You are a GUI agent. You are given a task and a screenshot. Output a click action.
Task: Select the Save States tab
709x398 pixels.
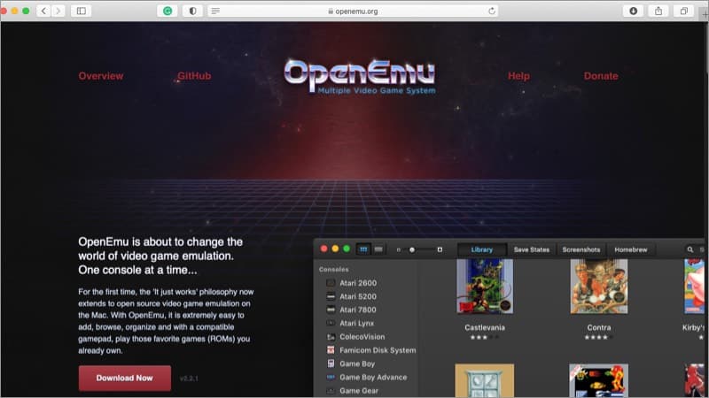pos(532,249)
